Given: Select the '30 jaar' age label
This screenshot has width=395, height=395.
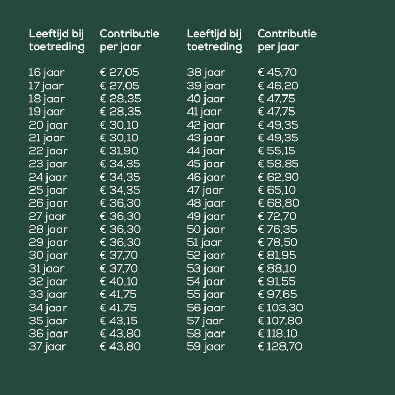Looking at the screenshot, I should [48, 256].
